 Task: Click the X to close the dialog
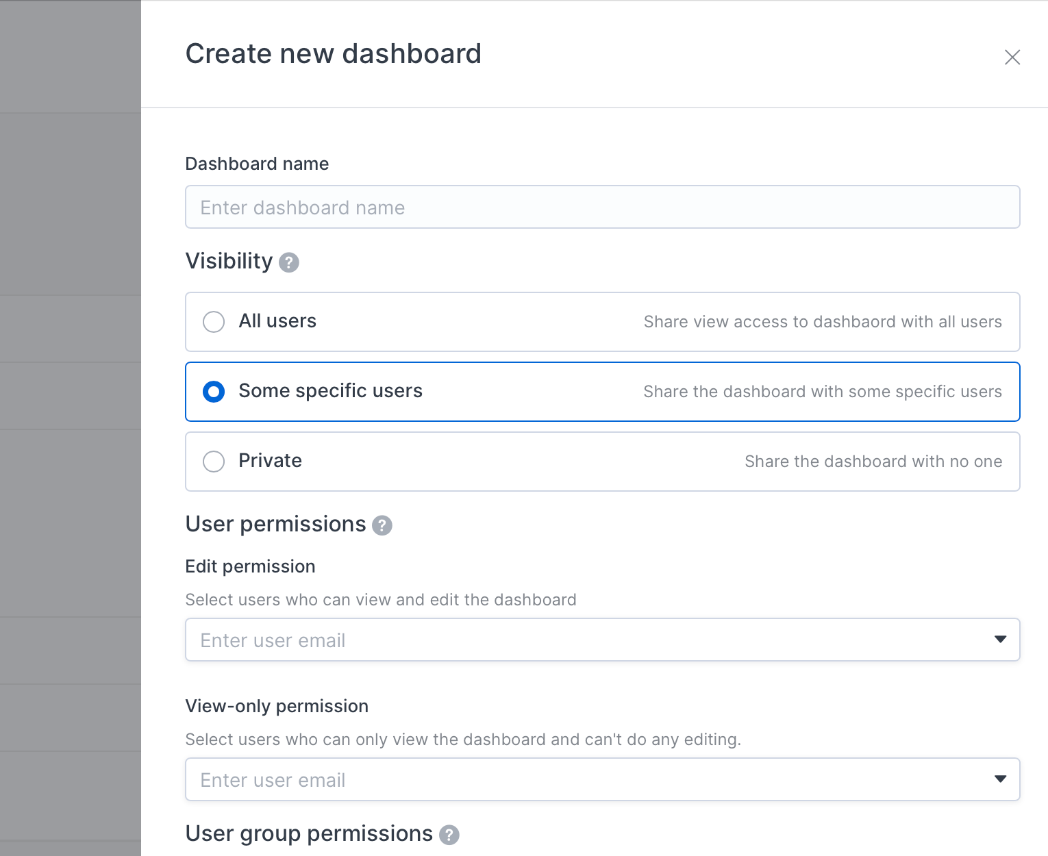pos(1012,58)
